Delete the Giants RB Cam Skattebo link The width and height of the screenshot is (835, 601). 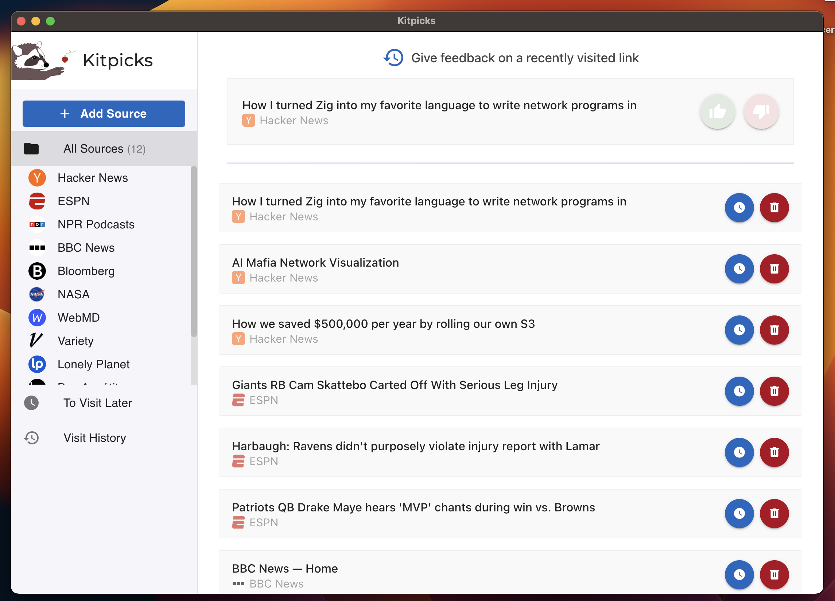click(774, 391)
